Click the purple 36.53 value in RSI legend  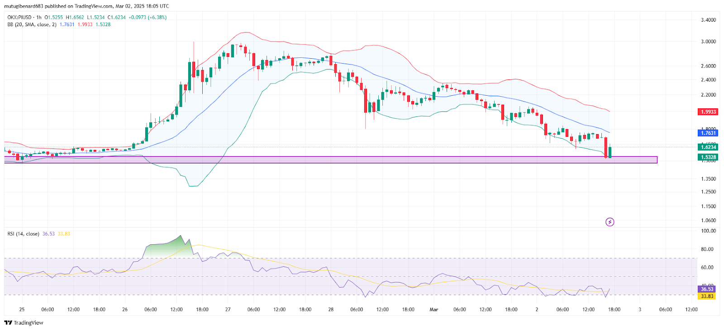coord(48,234)
